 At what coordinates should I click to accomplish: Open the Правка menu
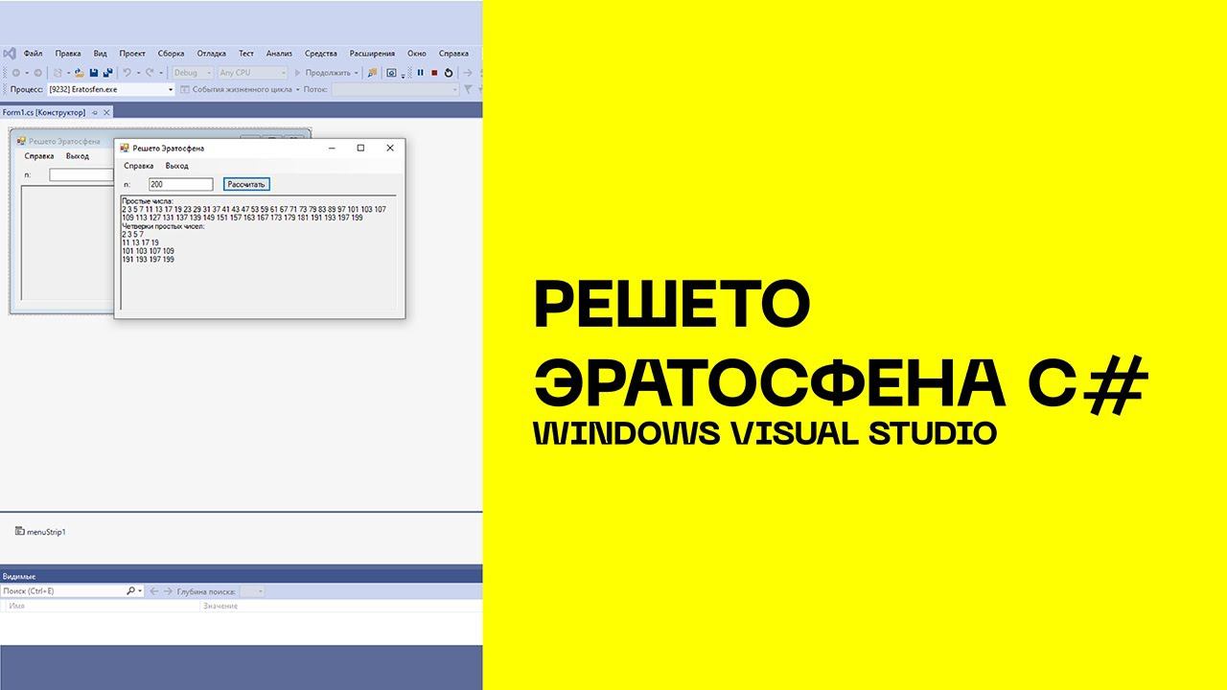(68, 54)
